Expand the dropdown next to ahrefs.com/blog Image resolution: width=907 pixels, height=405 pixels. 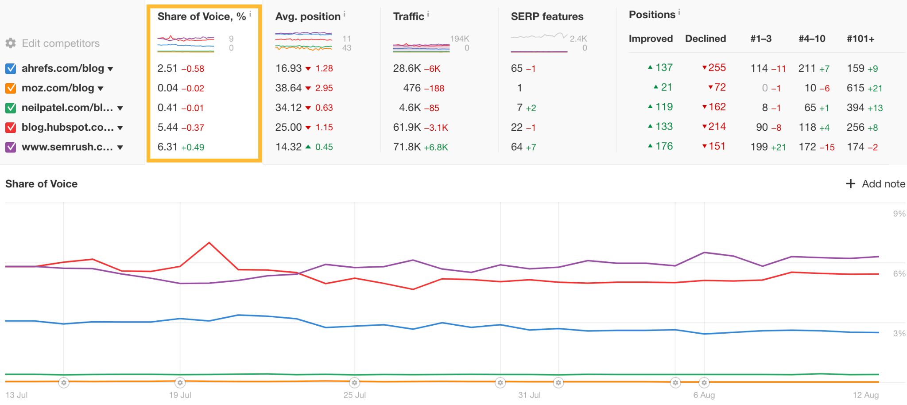point(110,68)
